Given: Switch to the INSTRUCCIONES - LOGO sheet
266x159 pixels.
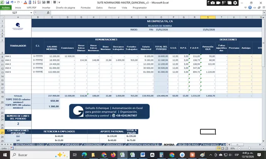Looking at the screenshot, I should tap(30, 145).
